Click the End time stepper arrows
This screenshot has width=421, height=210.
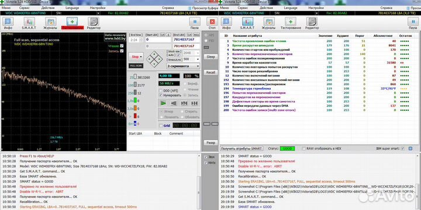click(x=142, y=40)
